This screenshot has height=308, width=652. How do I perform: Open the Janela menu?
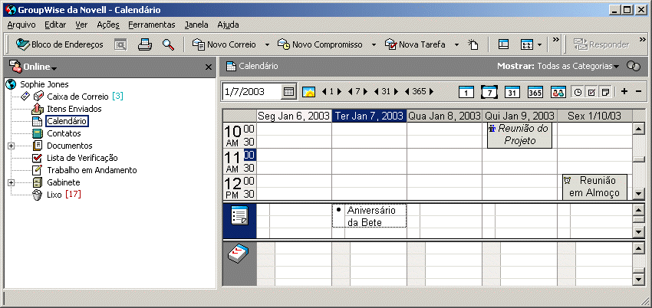pos(196,25)
